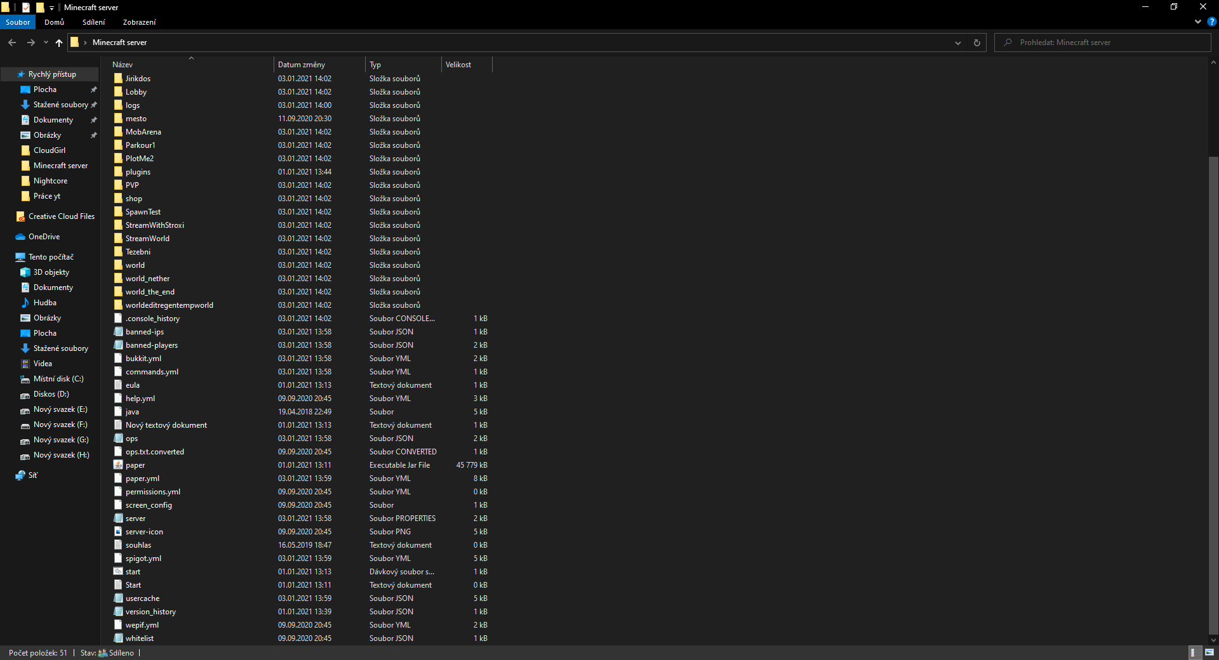
Task: Open the Soubor menu tab
Action: [18, 22]
